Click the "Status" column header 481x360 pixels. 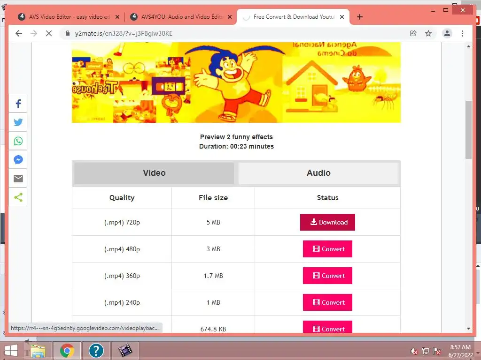pos(327,198)
